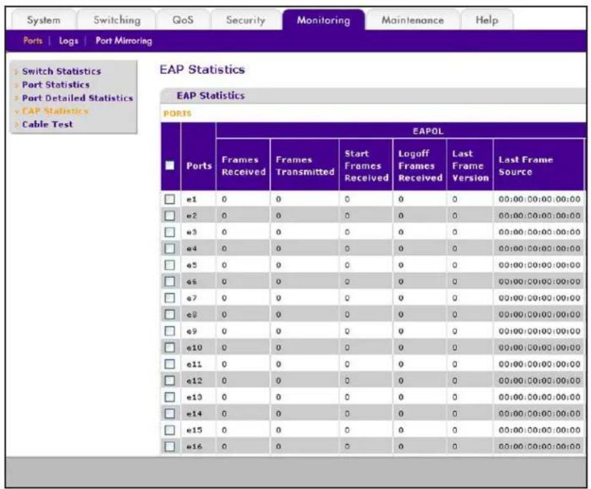Open Switch Statistics in sidebar
This screenshot has width=591, height=489.
[x=62, y=71]
